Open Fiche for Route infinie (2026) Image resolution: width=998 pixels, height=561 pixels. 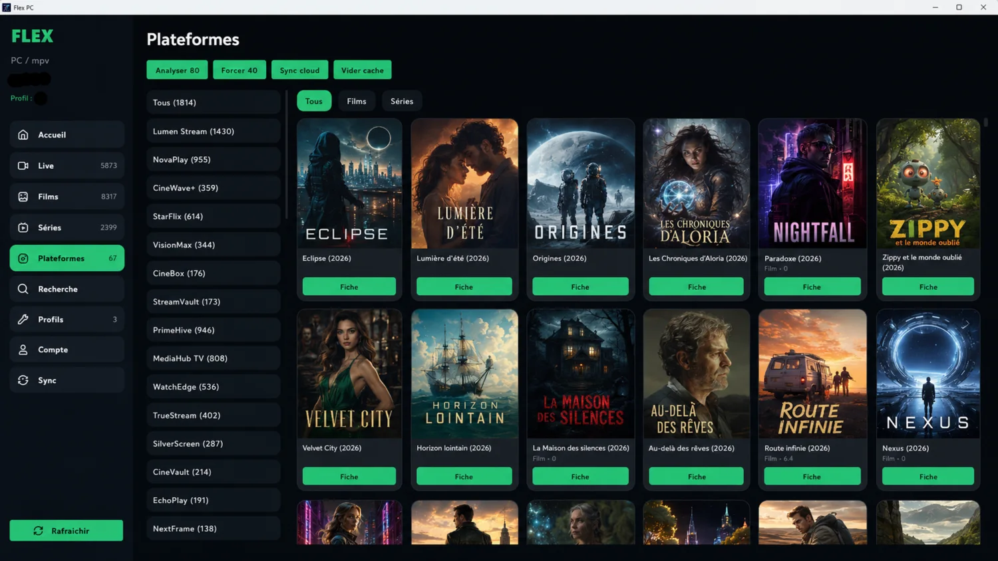click(x=812, y=477)
